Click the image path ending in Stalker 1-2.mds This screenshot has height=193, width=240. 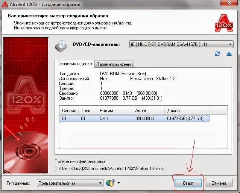tap(109, 169)
